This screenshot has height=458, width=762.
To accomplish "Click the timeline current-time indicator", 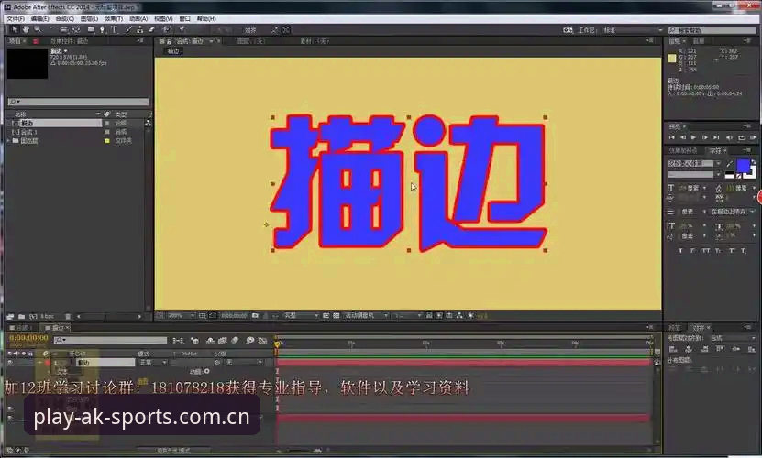I will coord(277,343).
